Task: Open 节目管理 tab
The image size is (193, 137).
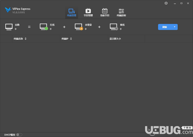Action: (88, 13)
